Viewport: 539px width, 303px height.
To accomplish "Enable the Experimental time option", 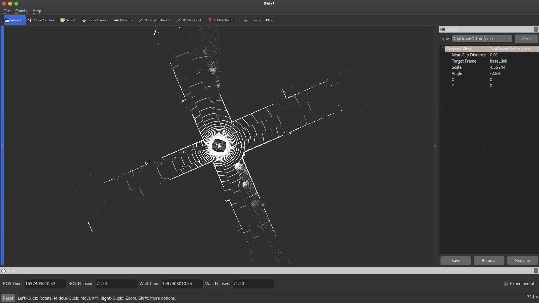I will coord(506,284).
